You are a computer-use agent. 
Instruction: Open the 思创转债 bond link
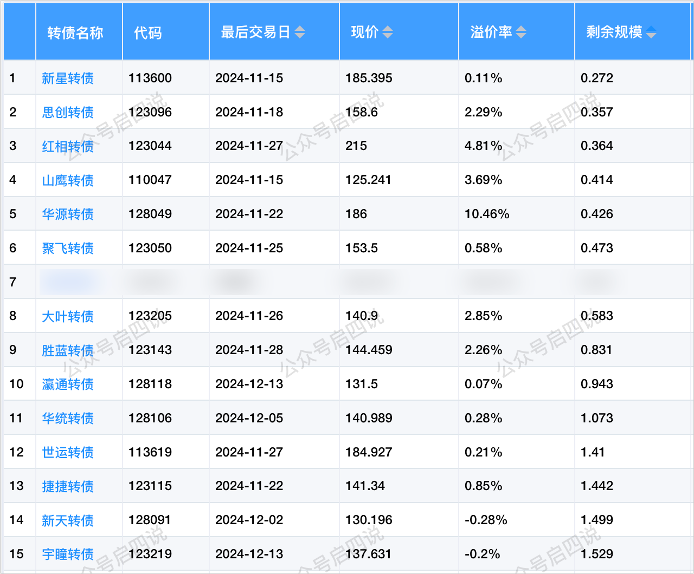point(68,112)
